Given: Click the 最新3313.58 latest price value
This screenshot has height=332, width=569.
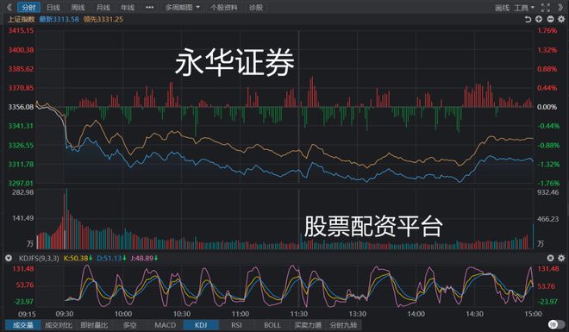Looking at the screenshot, I should point(59,19).
